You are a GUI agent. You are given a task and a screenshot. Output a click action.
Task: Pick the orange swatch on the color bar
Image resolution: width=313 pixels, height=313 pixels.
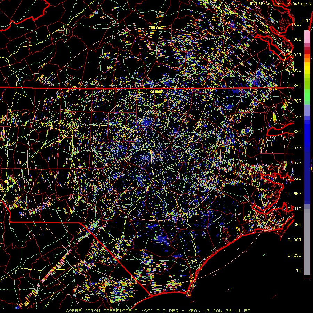click(x=307, y=60)
